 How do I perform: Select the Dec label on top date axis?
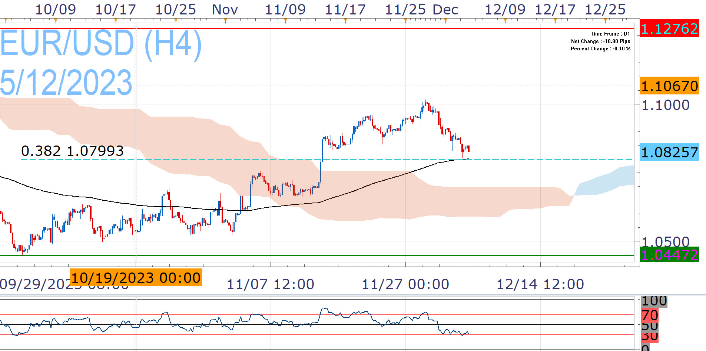point(445,10)
